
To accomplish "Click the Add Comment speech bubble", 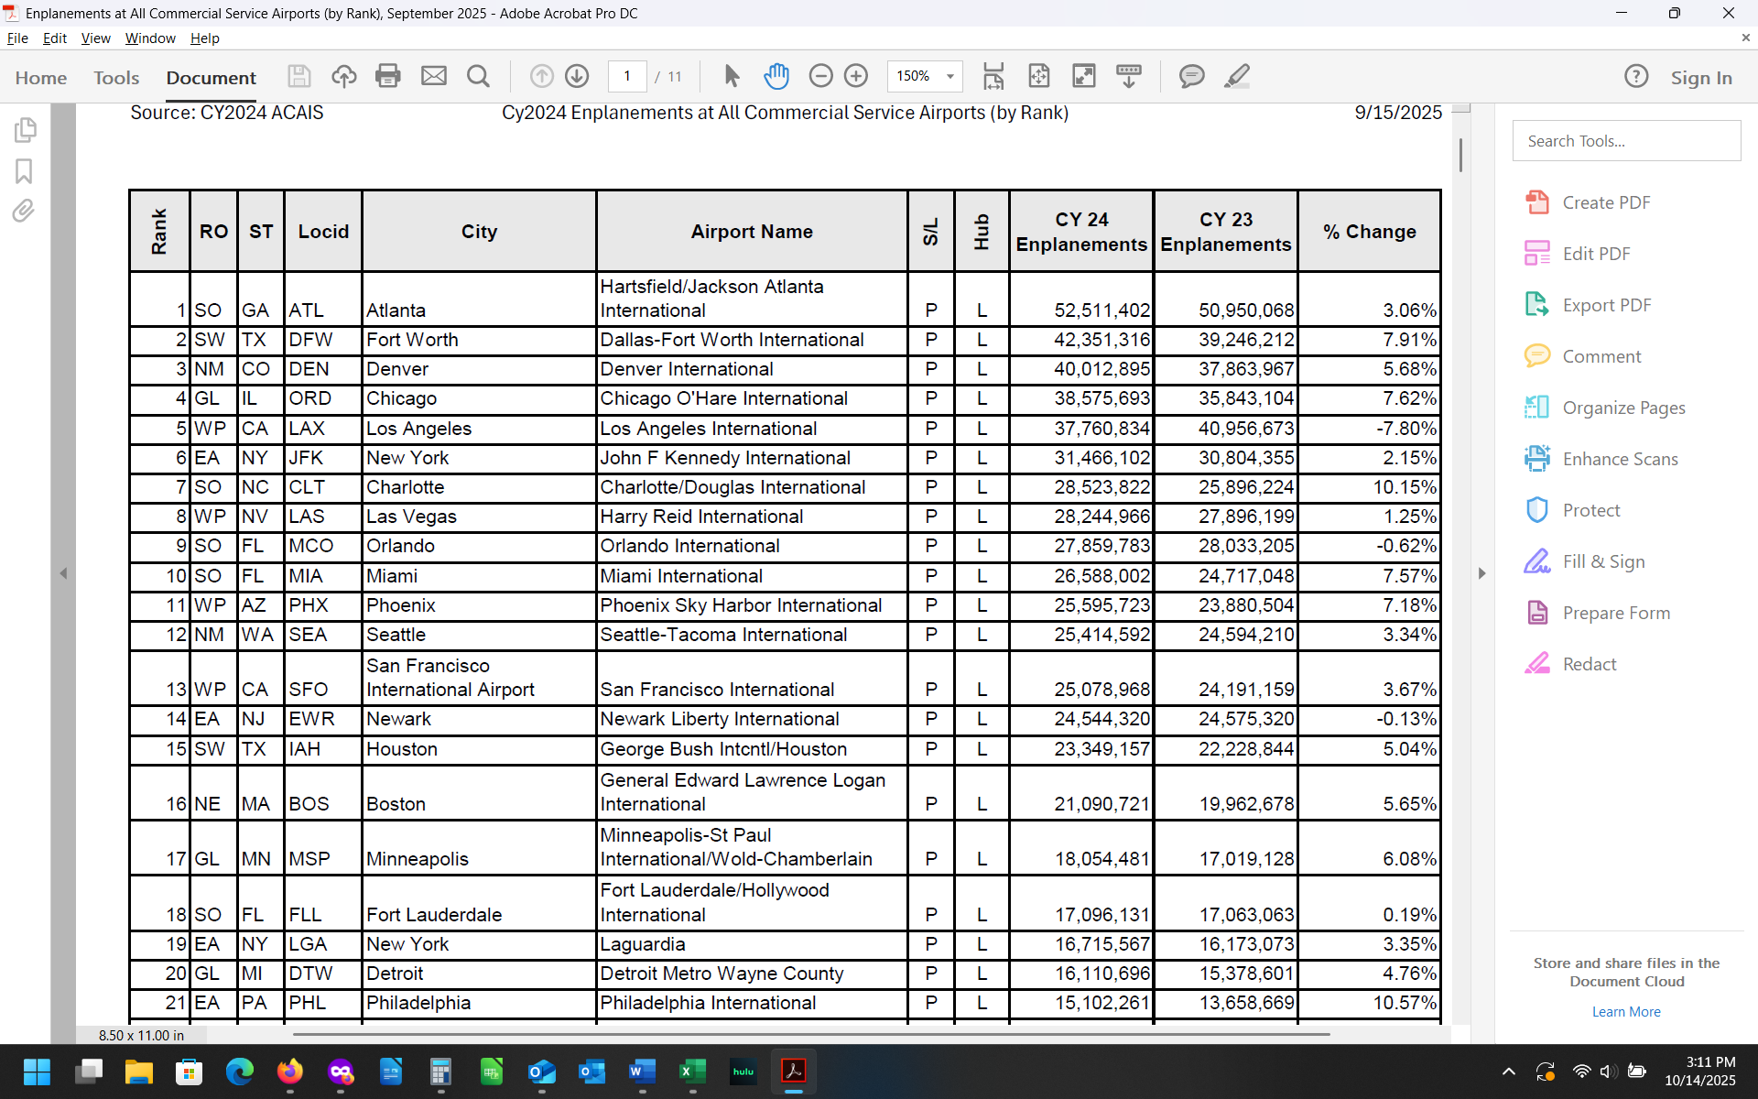I will (x=1191, y=76).
